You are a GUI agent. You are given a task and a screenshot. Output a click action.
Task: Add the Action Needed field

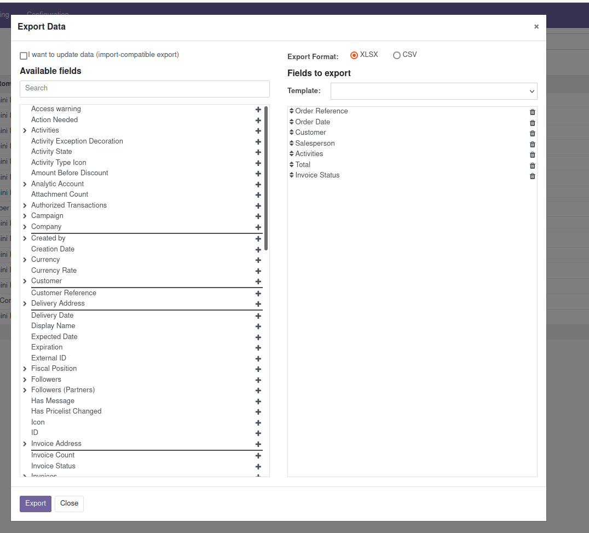pyautogui.click(x=258, y=121)
